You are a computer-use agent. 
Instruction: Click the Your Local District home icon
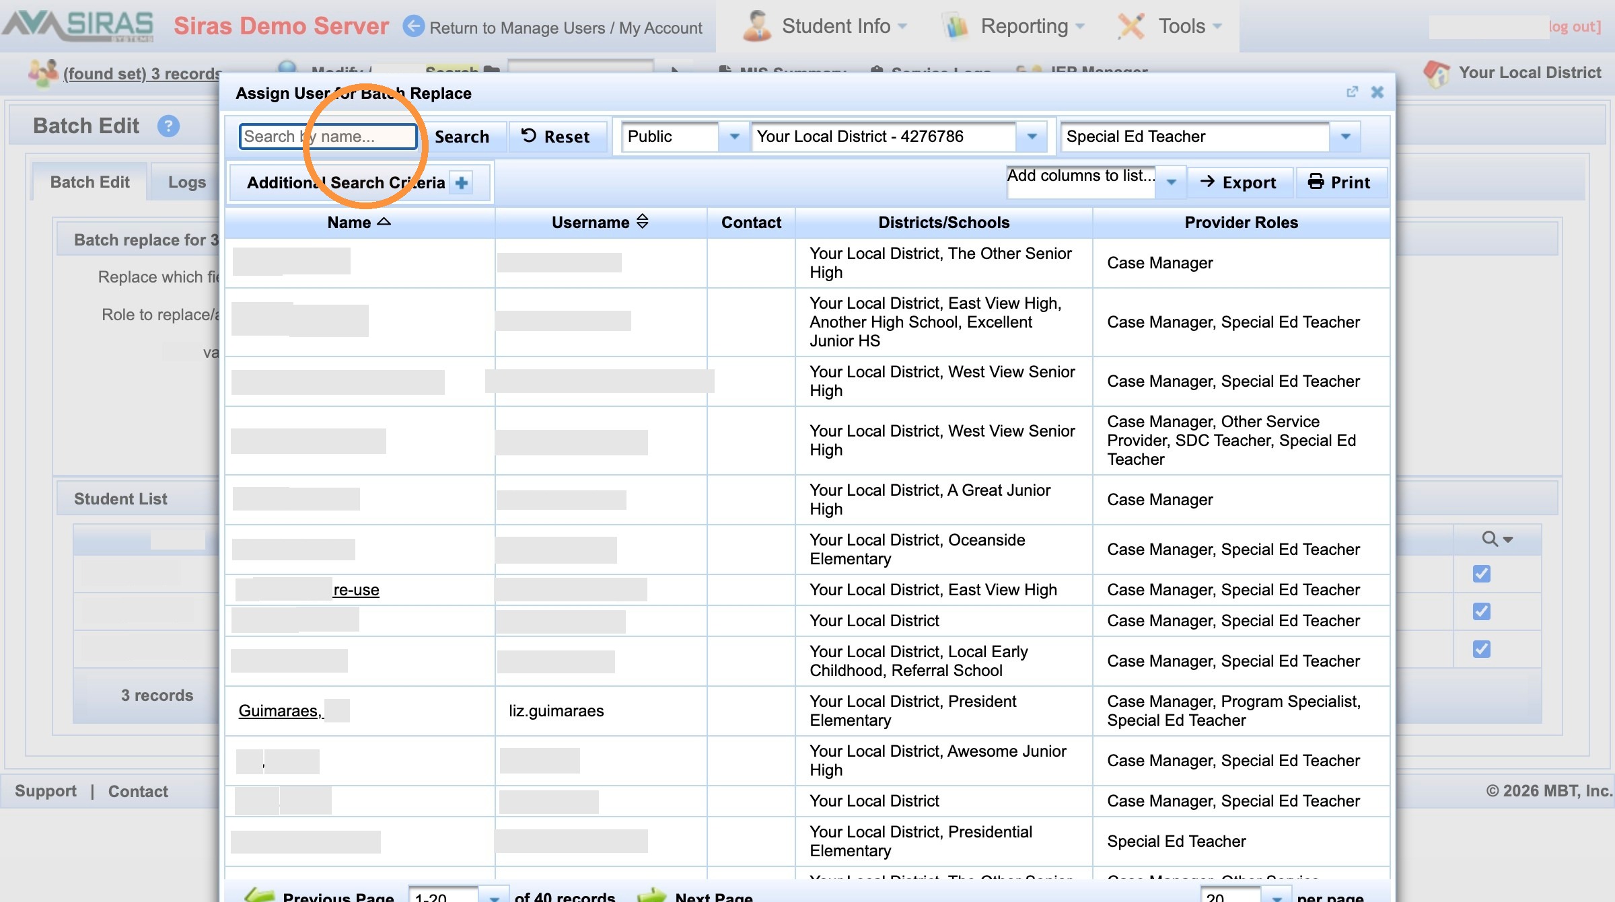(x=1436, y=73)
